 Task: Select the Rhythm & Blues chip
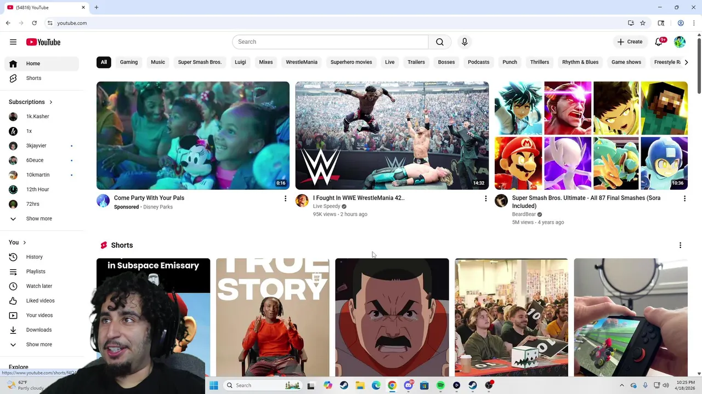point(580,62)
